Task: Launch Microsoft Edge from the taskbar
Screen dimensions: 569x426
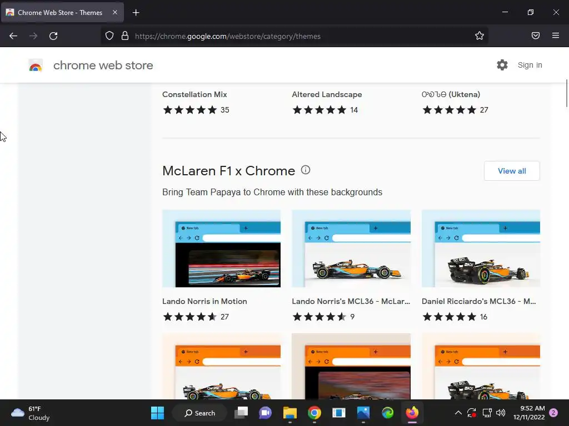Action: tap(387, 413)
